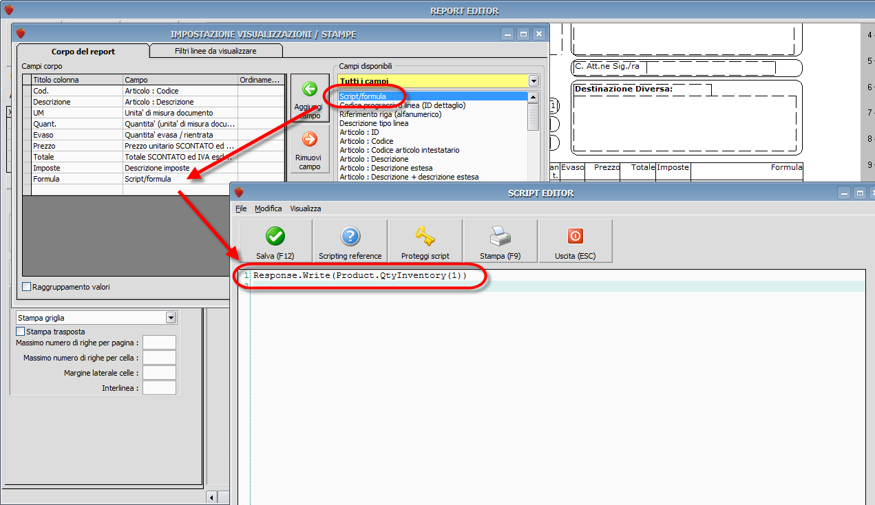Click the Proteggi script key button
The image size is (875, 505).
[425, 241]
